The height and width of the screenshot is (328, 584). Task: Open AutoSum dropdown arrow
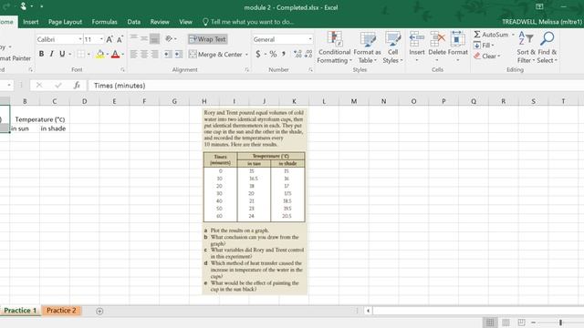pos(513,35)
